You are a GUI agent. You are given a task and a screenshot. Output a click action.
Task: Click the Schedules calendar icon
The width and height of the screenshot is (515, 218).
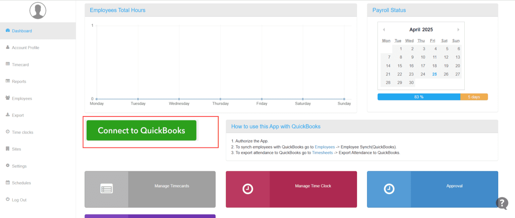(x=7, y=183)
